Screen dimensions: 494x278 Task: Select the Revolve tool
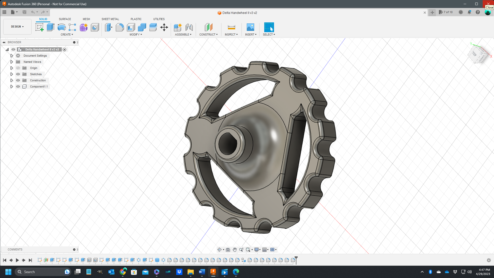click(x=61, y=27)
